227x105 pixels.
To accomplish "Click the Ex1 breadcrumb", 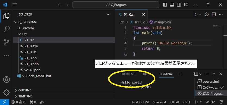I will click(x=122, y=22).
